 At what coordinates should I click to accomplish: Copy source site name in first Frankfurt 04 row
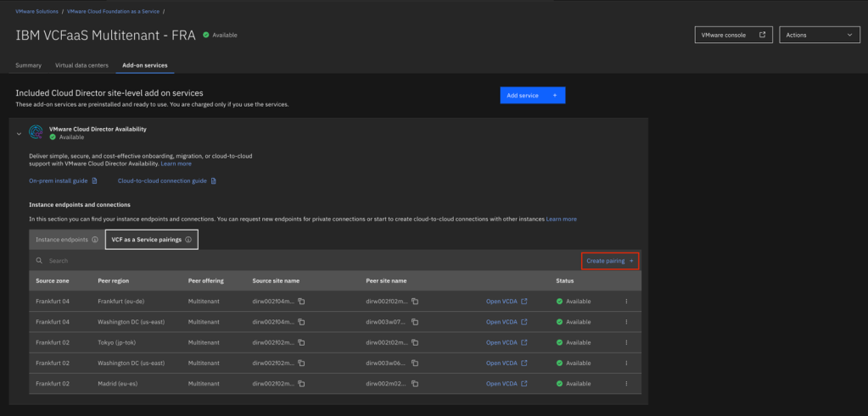(x=300, y=302)
